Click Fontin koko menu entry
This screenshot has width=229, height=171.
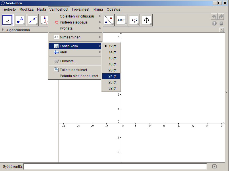pos(75,46)
